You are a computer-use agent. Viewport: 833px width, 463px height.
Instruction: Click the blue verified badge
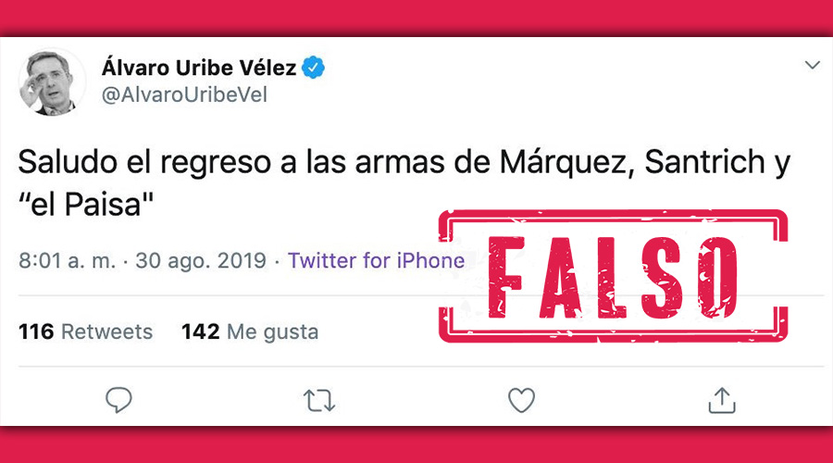pos(314,68)
